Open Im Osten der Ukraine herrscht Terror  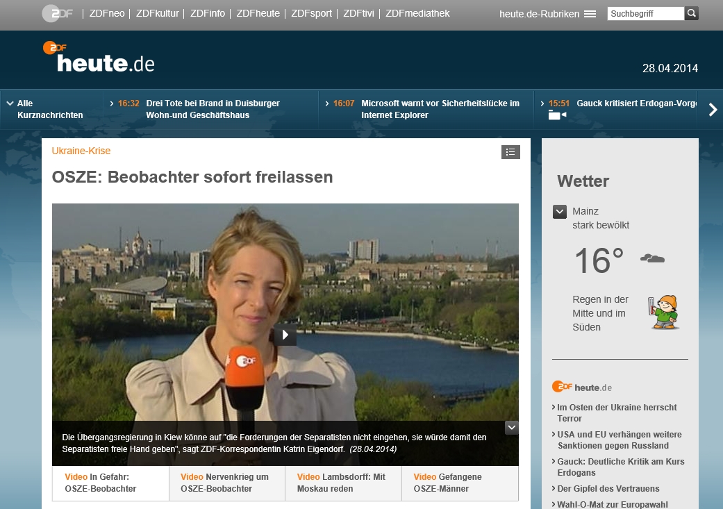[x=617, y=412]
